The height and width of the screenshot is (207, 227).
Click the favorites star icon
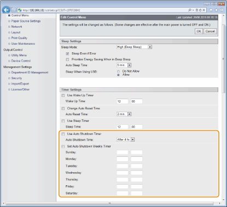point(216,10)
